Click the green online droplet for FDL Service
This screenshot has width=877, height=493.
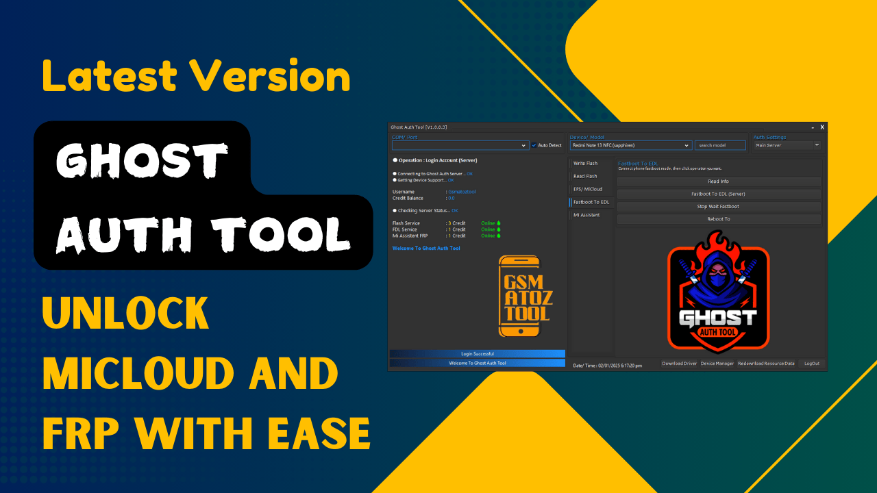[499, 229]
